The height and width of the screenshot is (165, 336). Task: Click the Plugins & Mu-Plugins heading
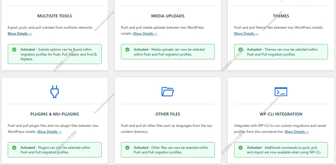coord(55,114)
